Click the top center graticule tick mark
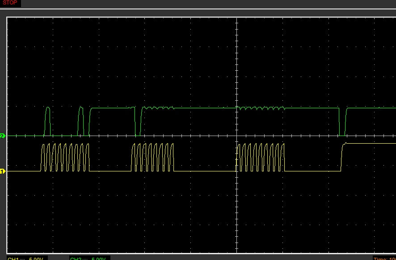 (x=236, y=19)
